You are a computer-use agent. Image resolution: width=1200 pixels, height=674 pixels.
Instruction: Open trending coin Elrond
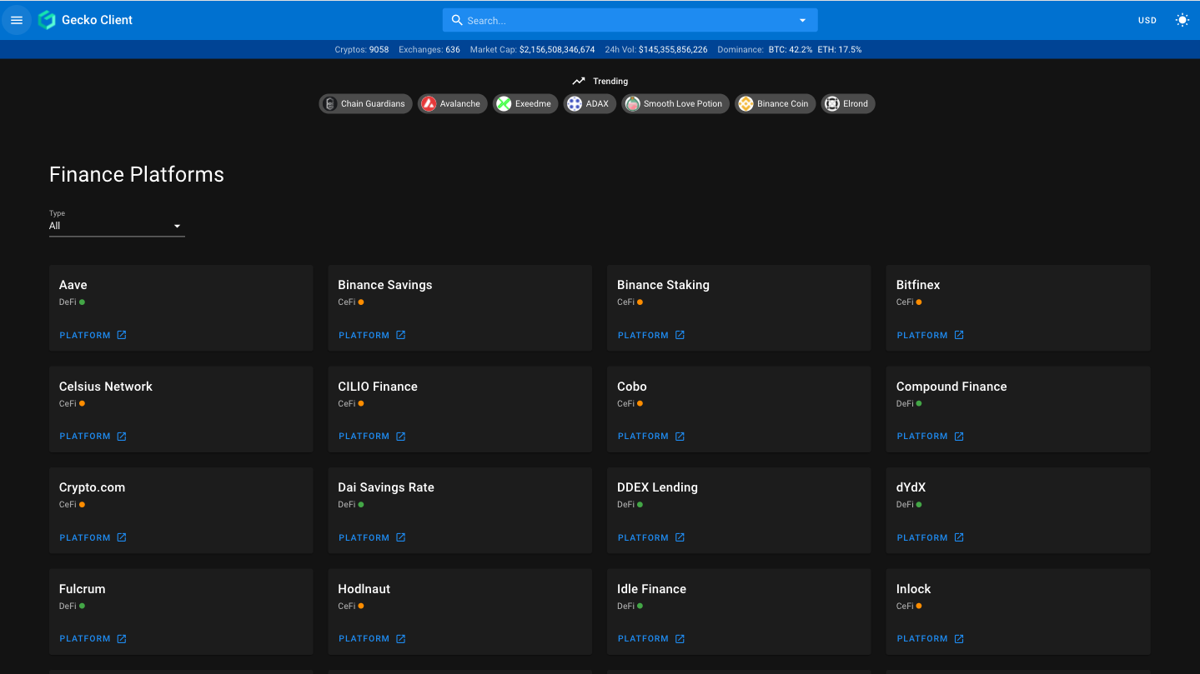click(x=848, y=104)
